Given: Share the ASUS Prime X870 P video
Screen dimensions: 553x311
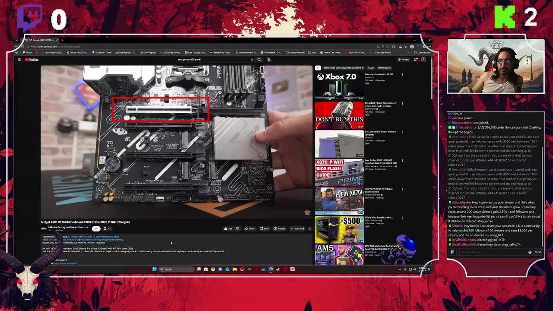Looking at the screenshot, I should [250, 228].
